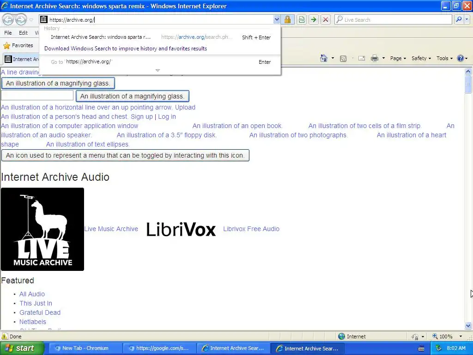This screenshot has height=355, width=473.
Task: Open recent pages dropdown beside Forward arrow
Action: coord(31,20)
